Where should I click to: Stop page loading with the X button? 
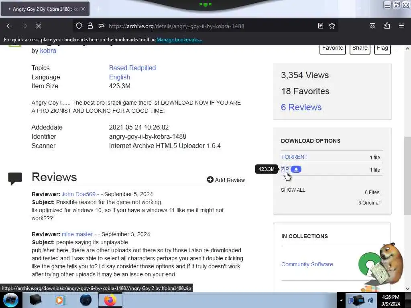click(38, 26)
